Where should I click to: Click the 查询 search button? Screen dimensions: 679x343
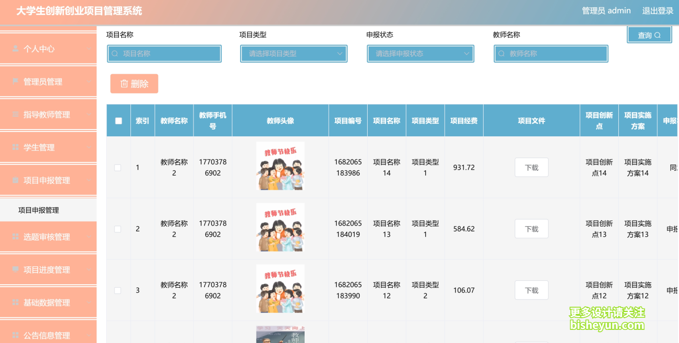pos(649,35)
